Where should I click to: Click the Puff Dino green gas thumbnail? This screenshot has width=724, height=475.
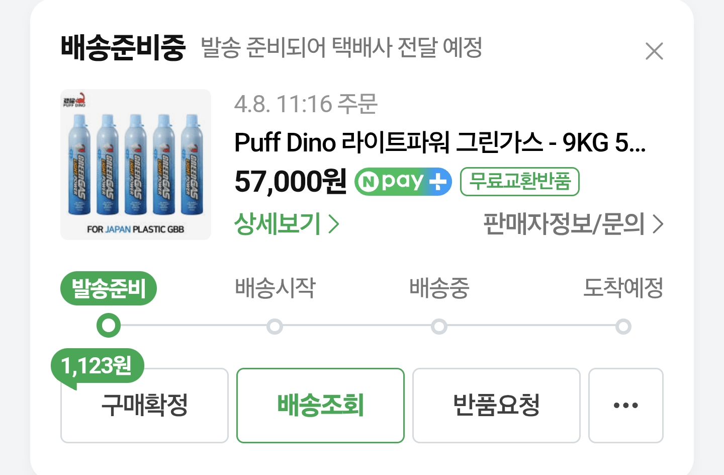tap(136, 165)
